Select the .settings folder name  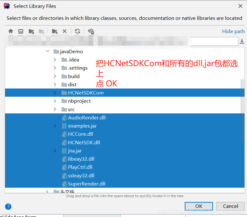tap(78, 68)
